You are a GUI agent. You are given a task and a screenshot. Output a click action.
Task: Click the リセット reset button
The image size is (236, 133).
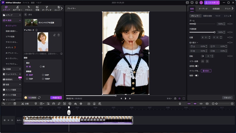(x=227, y=98)
